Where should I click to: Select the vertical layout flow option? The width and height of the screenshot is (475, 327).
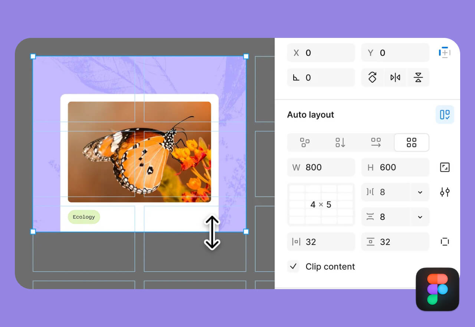[x=340, y=142]
